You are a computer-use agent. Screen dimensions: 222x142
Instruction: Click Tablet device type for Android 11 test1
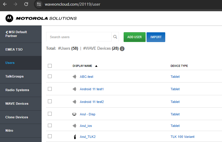175,89
